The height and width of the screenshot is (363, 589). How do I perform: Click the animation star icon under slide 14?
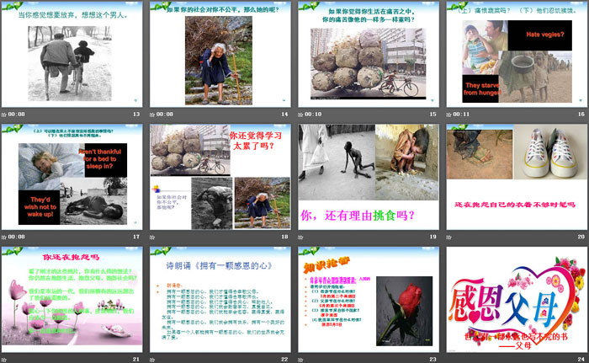(x=152, y=115)
